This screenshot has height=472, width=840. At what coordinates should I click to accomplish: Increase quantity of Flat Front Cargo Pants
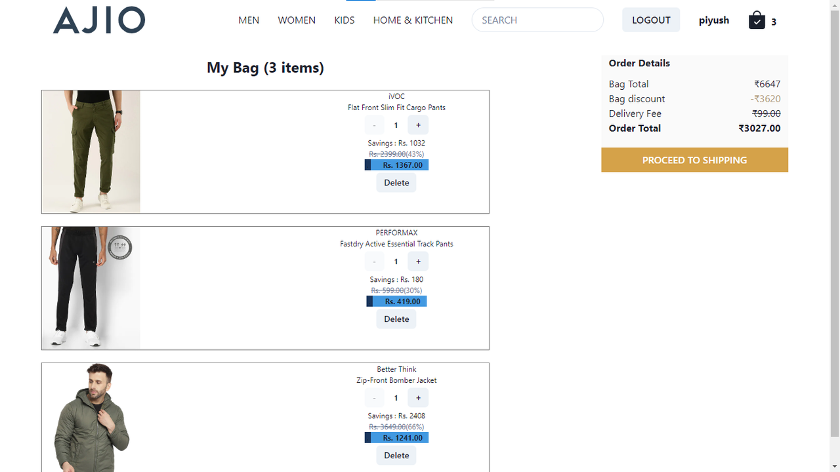[418, 125]
